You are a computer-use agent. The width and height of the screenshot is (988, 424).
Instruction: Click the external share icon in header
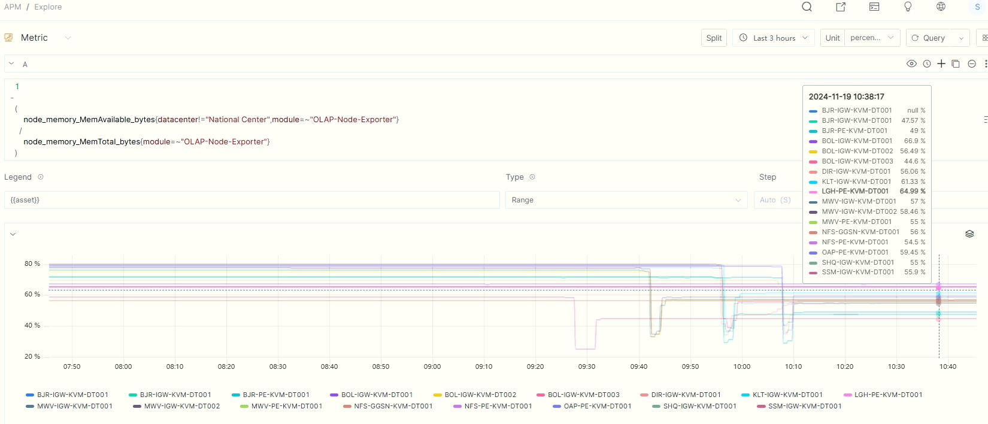point(841,7)
